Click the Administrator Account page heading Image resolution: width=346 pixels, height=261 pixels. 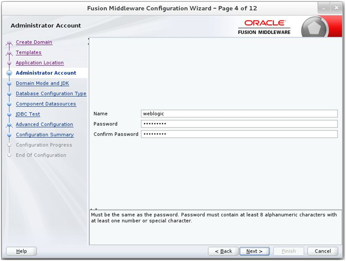(x=46, y=25)
